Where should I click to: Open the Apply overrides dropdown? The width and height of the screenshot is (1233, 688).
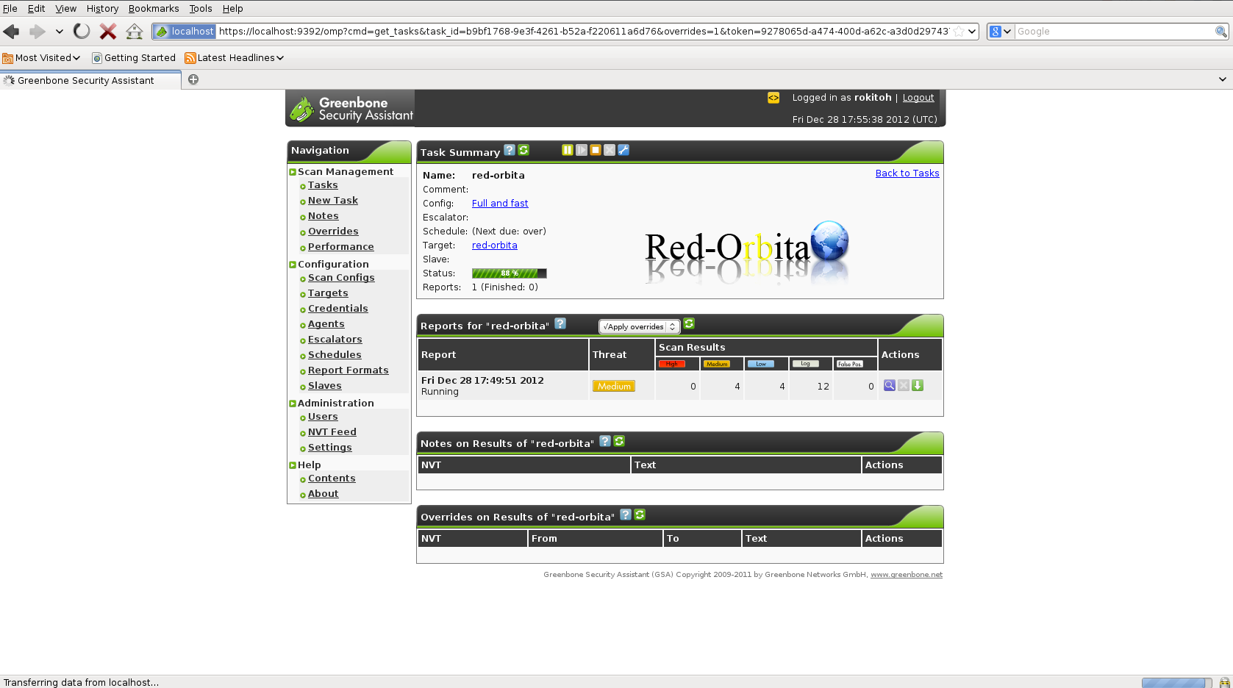click(638, 326)
